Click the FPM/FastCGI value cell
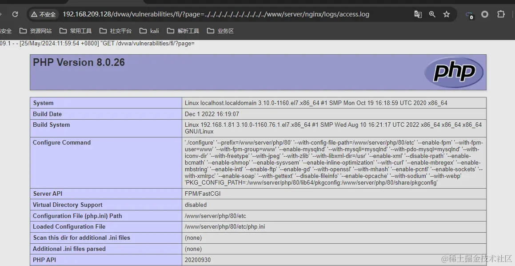Viewport: 515px width, 266px height. tap(334, 193)
